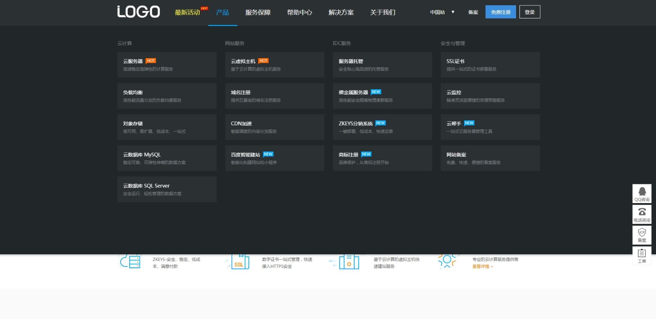
Task: Click the 查看详情 link
Action: pos(483,267)
